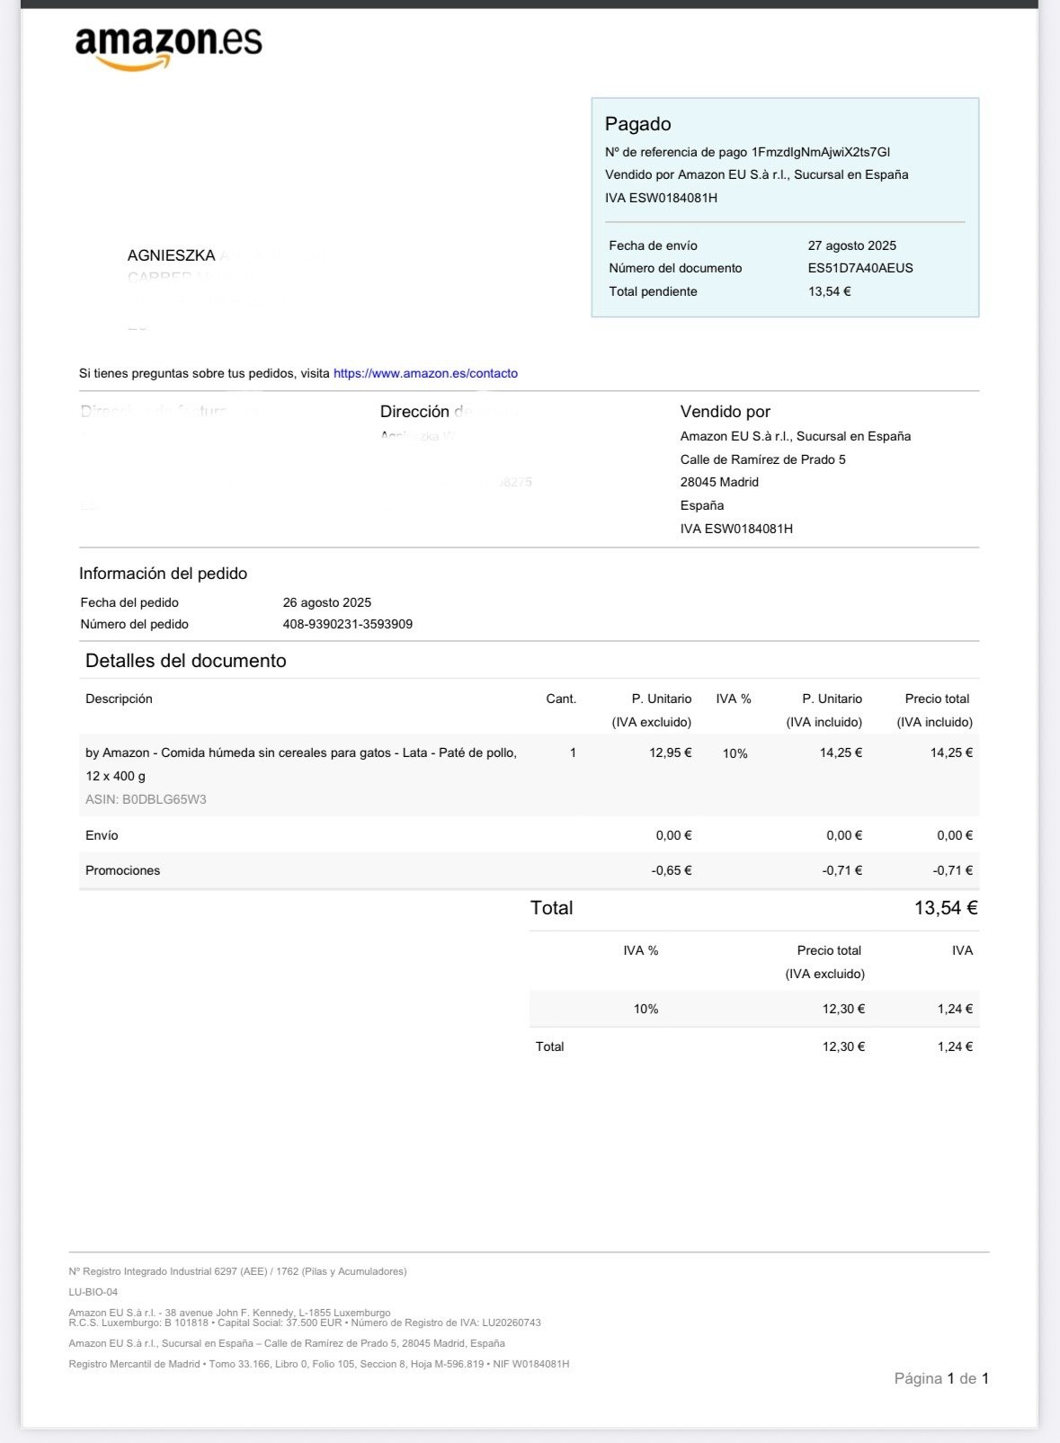Click the Cant. column header

(561, 699)
